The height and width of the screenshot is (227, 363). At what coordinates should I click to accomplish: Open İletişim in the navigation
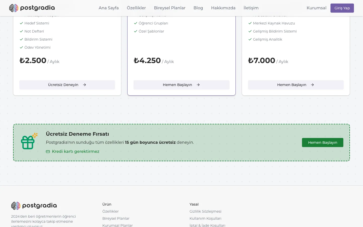click(x=251, y=8)
